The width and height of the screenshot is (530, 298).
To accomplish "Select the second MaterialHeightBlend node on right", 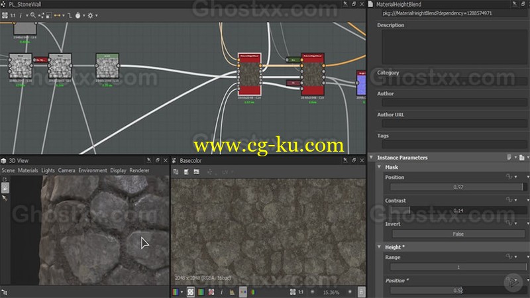I will coord(313,74).
